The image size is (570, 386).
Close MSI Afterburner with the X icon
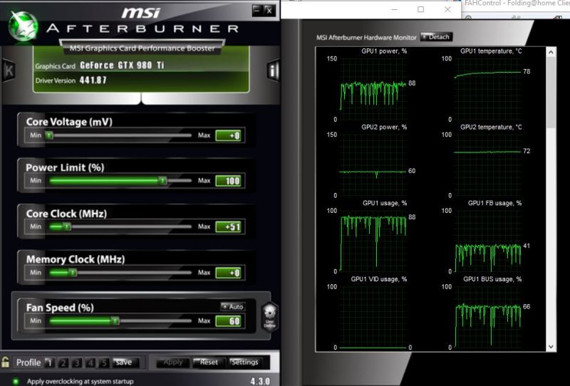pos(269,10)
